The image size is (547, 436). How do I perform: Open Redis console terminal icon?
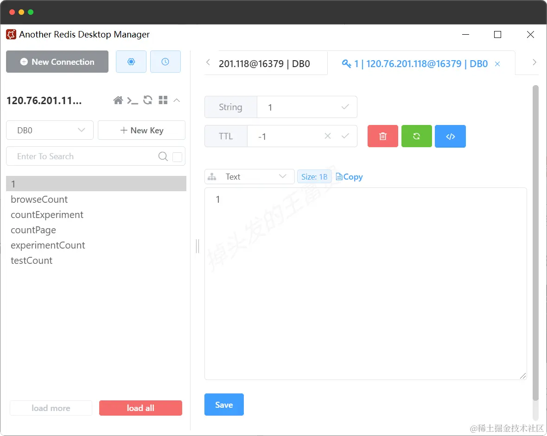tap(133, 100)
